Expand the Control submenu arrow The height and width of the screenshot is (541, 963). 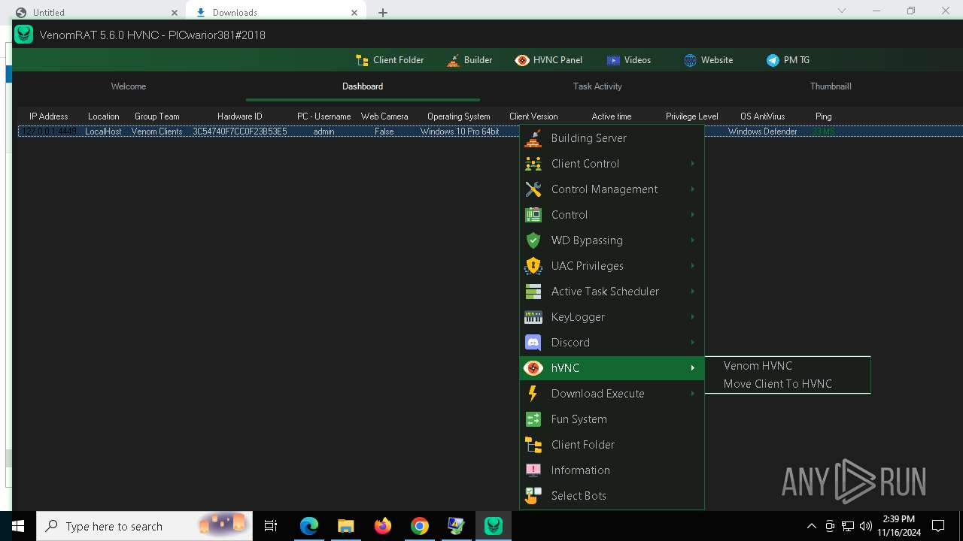[692, 215]
